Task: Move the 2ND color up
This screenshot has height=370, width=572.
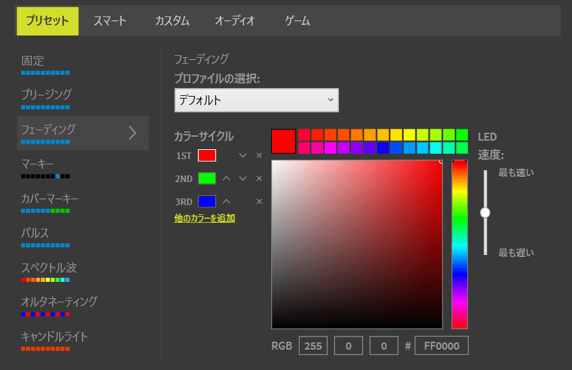Action: [x=226, y=179]
